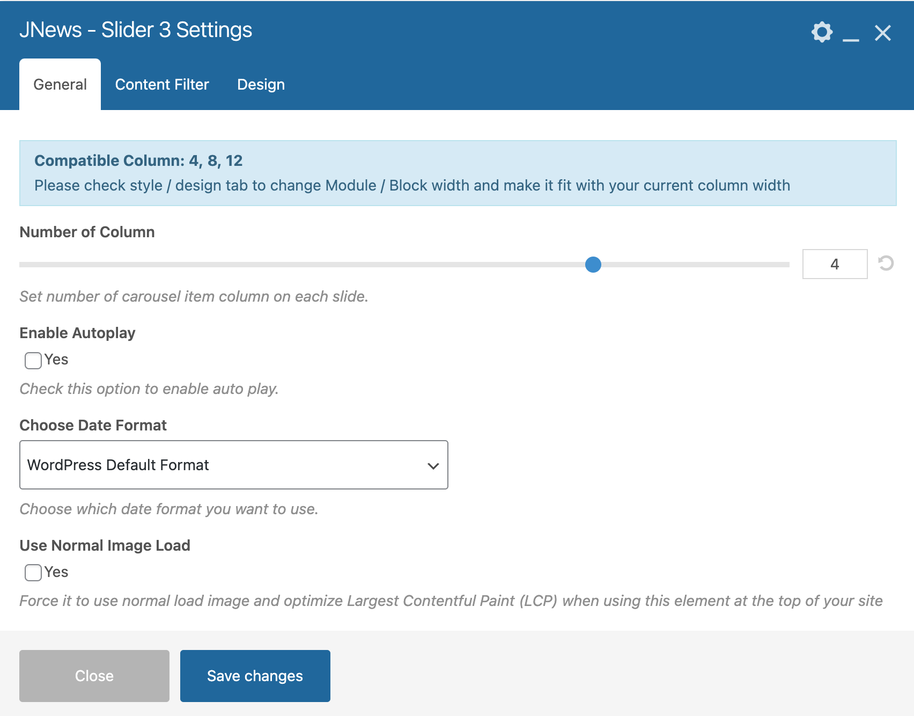The width and height of the screenshot is (914, 716).
Task: Click the 'Choose which date format' description text
Action: 169,509
